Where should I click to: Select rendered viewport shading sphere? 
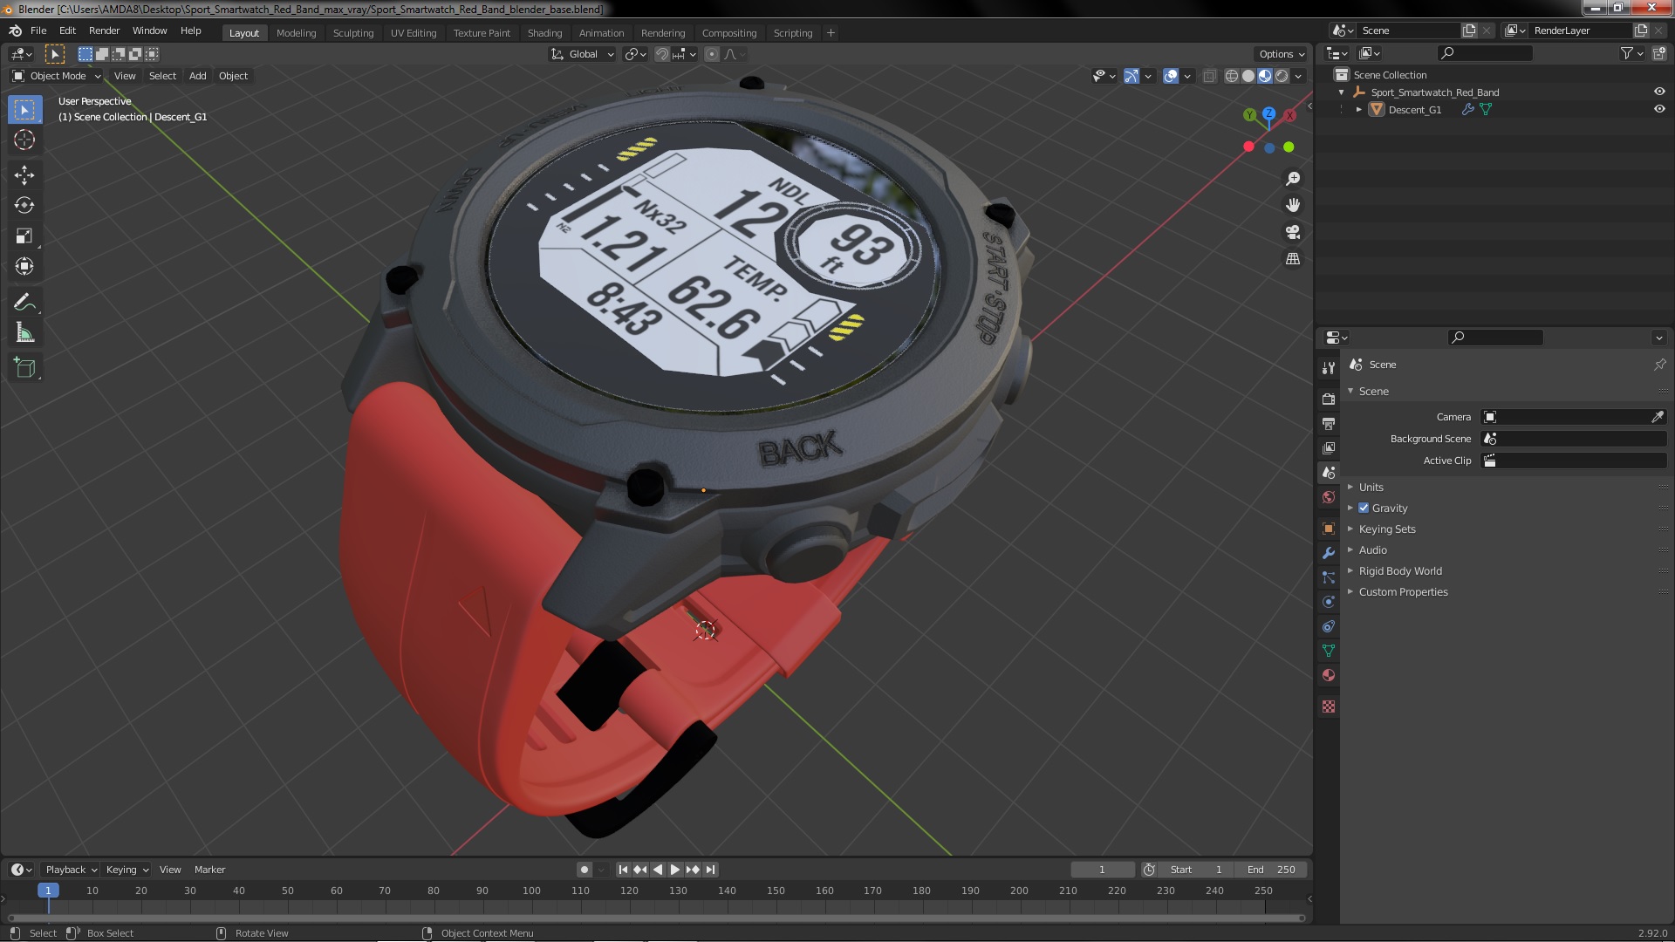point(1282,76)
